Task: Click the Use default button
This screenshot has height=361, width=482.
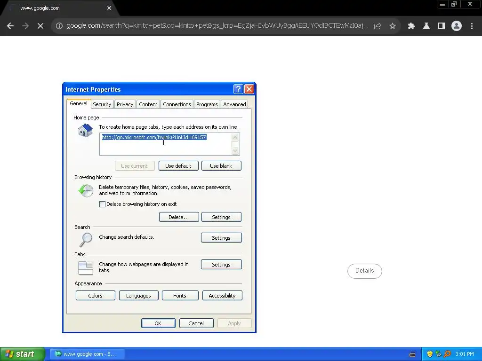Action: (178, 166)
